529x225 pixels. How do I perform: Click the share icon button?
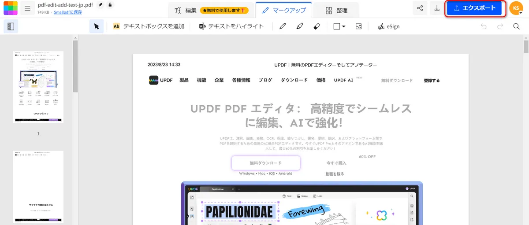[420, 8]
